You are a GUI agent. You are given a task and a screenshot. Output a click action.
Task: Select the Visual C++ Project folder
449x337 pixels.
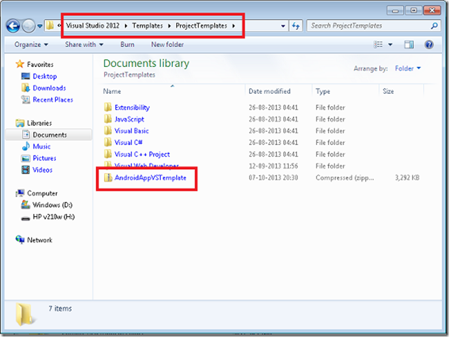click(x=142, y=154)
